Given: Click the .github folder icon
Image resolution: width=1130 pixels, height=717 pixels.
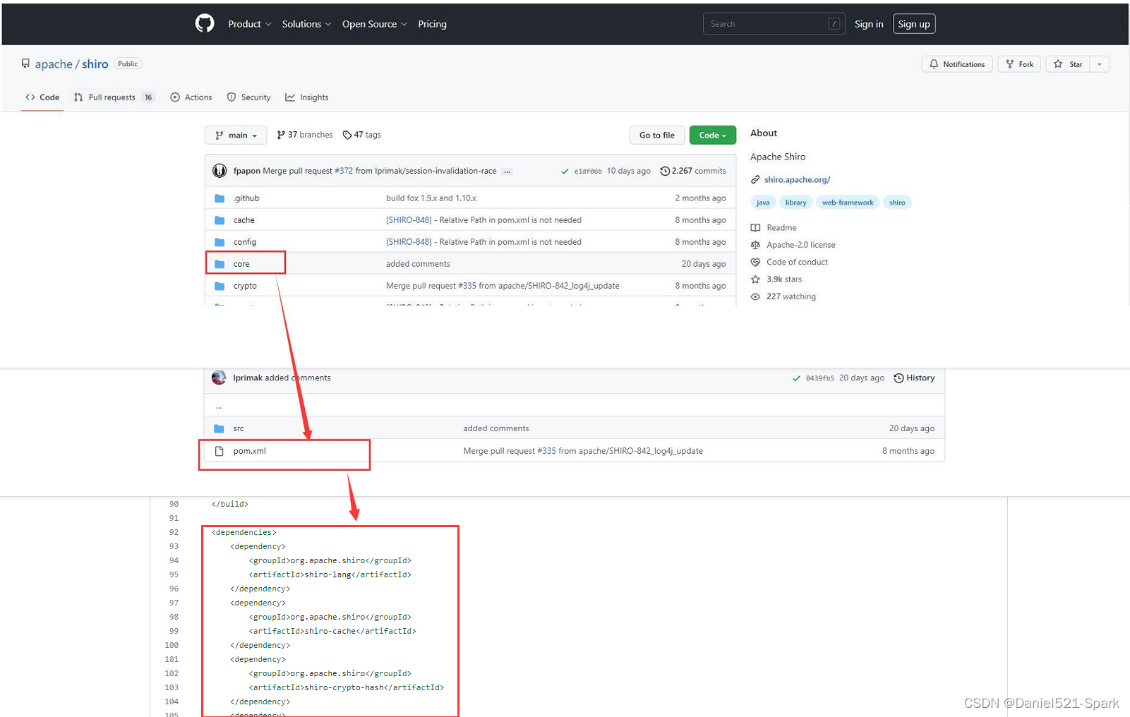Looking at the screenshot, I should click(220, 198).
